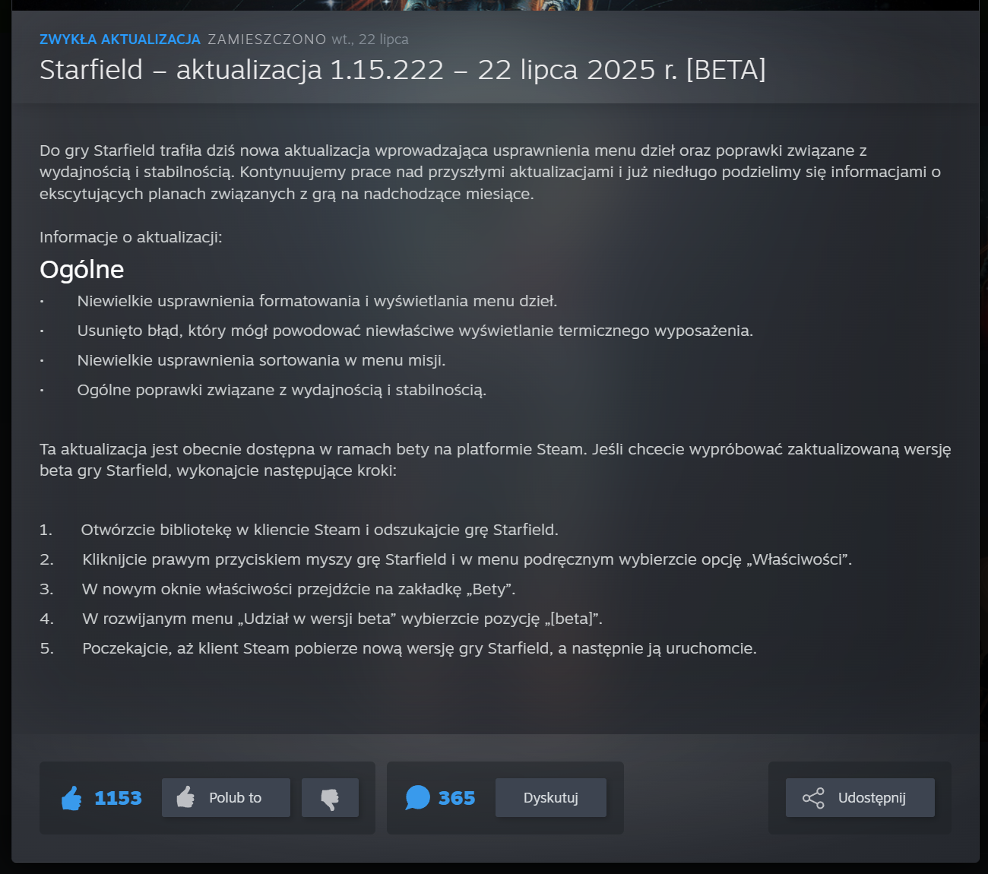This screenshot has height=874, width=988.
Task: Click the 1153 likes count
Action: [118, 798]
